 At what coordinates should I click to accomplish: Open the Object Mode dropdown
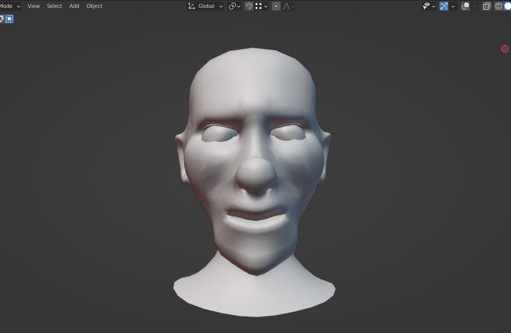click(10, 6)
